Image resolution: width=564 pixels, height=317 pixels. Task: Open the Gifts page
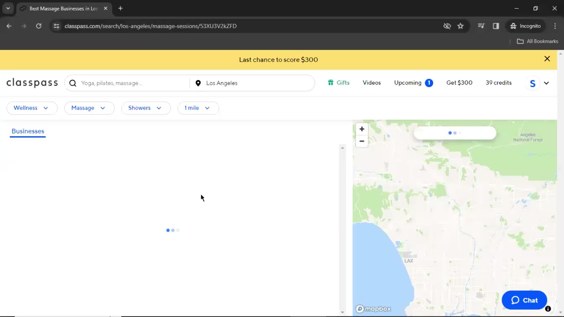(343, 83)
